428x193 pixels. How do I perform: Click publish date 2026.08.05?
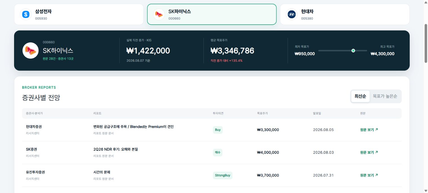point(323,130)
